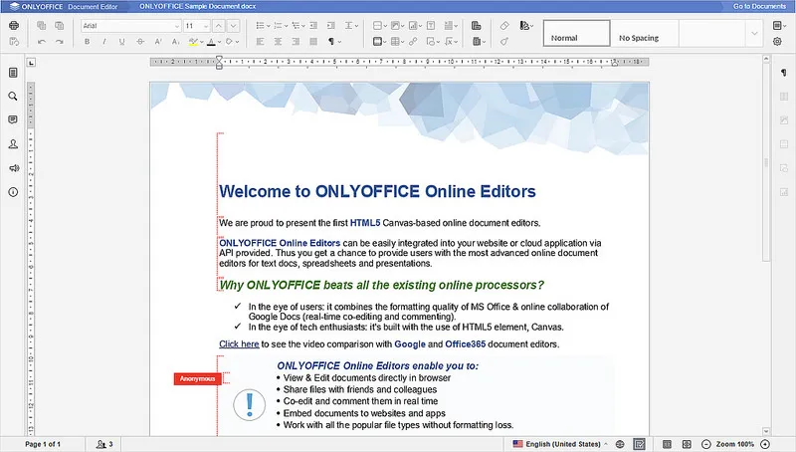
Task: Toggle bold formatting
Action: click(88, 42)
